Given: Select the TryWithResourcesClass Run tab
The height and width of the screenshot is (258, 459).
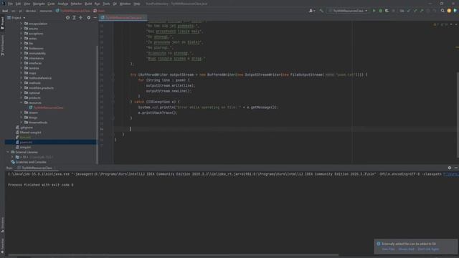Looking at the screenshot, I should (x=37, y=168).
